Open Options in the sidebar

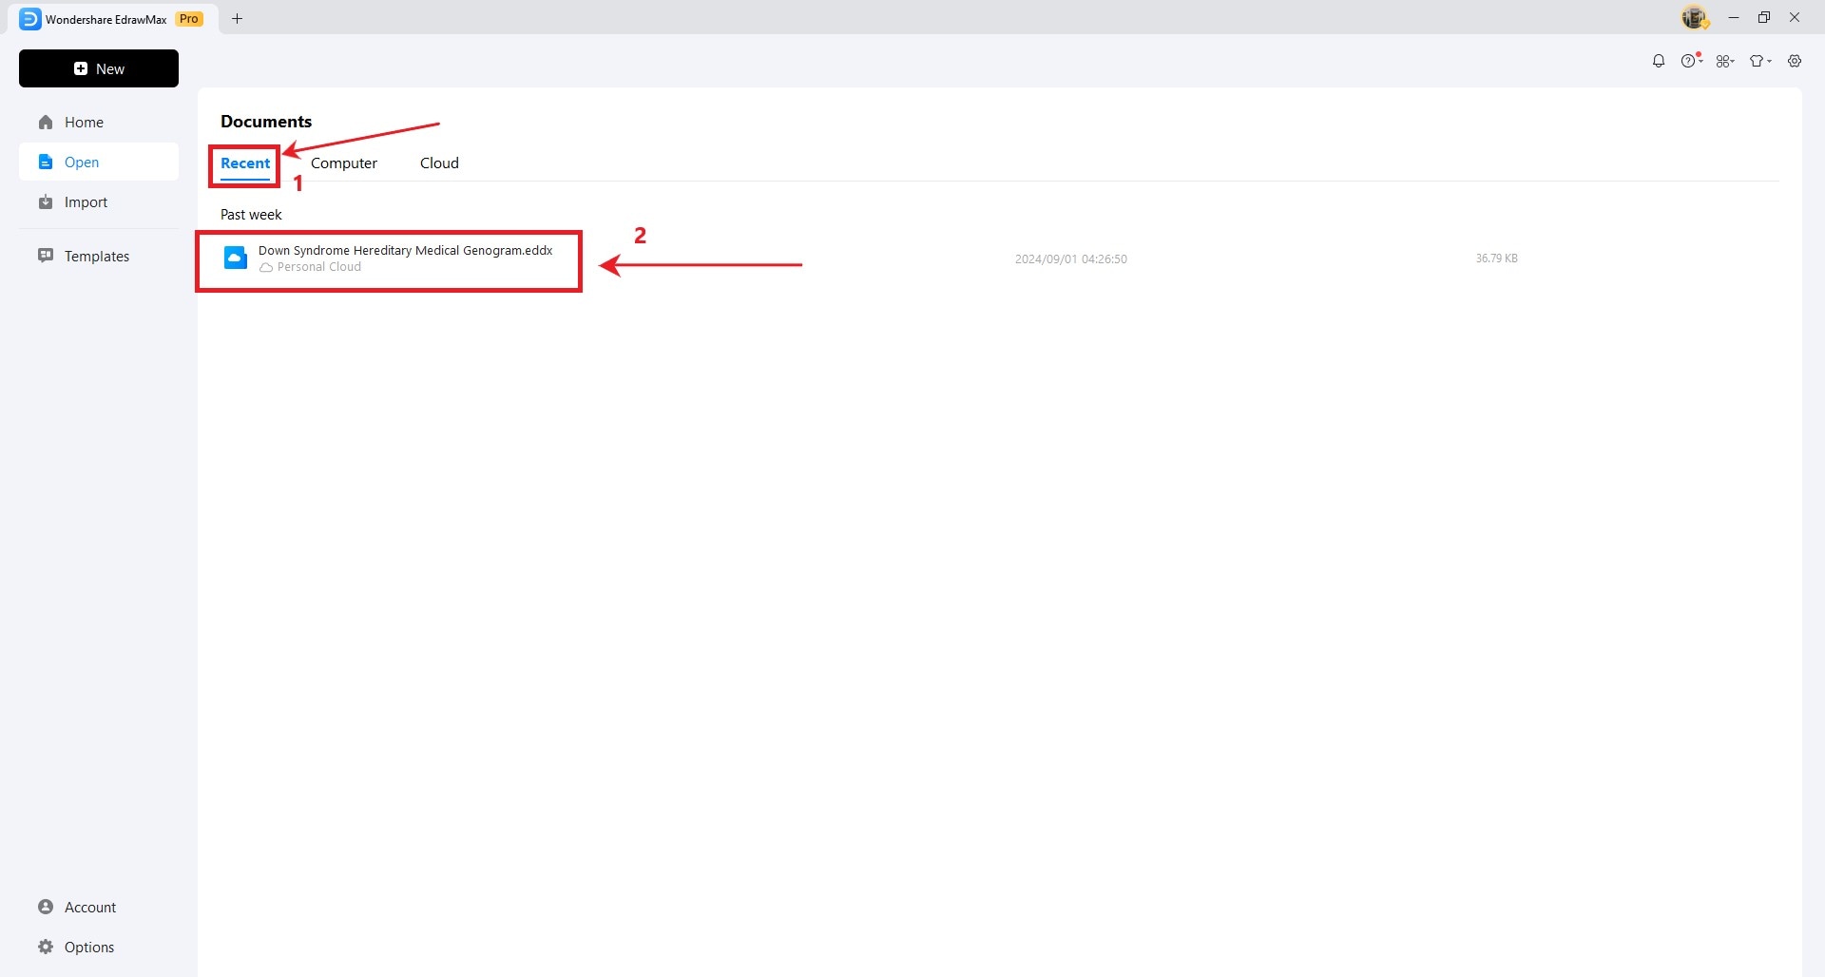(x=88, y=948)
